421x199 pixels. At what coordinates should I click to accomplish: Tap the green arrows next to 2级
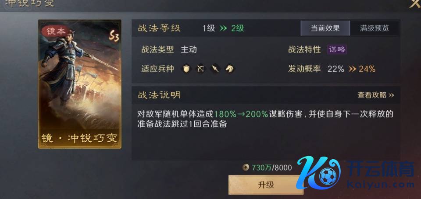[223, 28]
